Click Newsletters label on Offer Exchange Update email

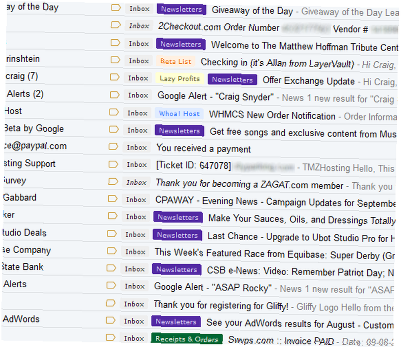point(232,79)
